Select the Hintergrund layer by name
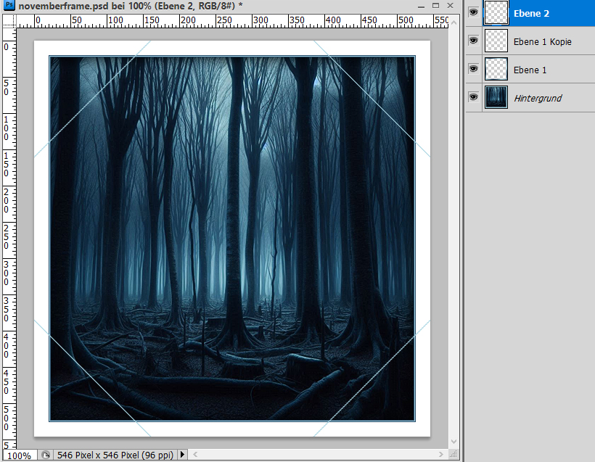 click(538, 98)
